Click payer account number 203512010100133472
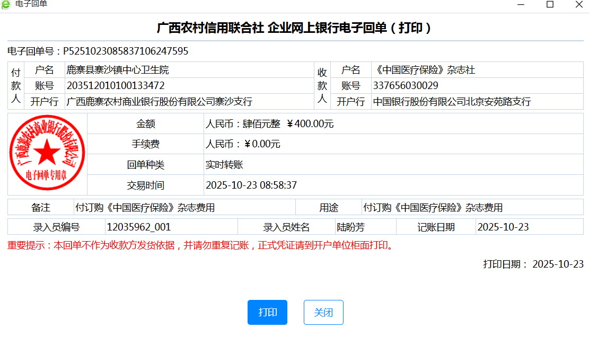This screenshot has height=337, width=589. click(115, 86)
